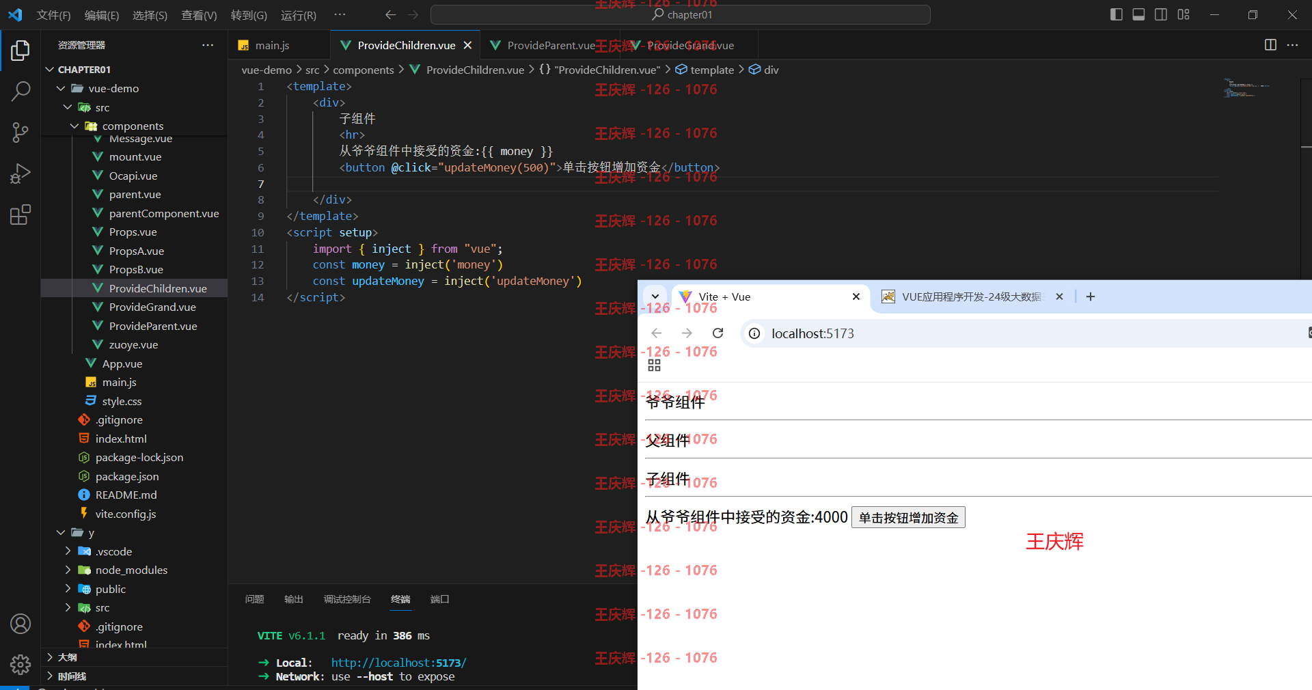Click browser back arrow button

657,333
